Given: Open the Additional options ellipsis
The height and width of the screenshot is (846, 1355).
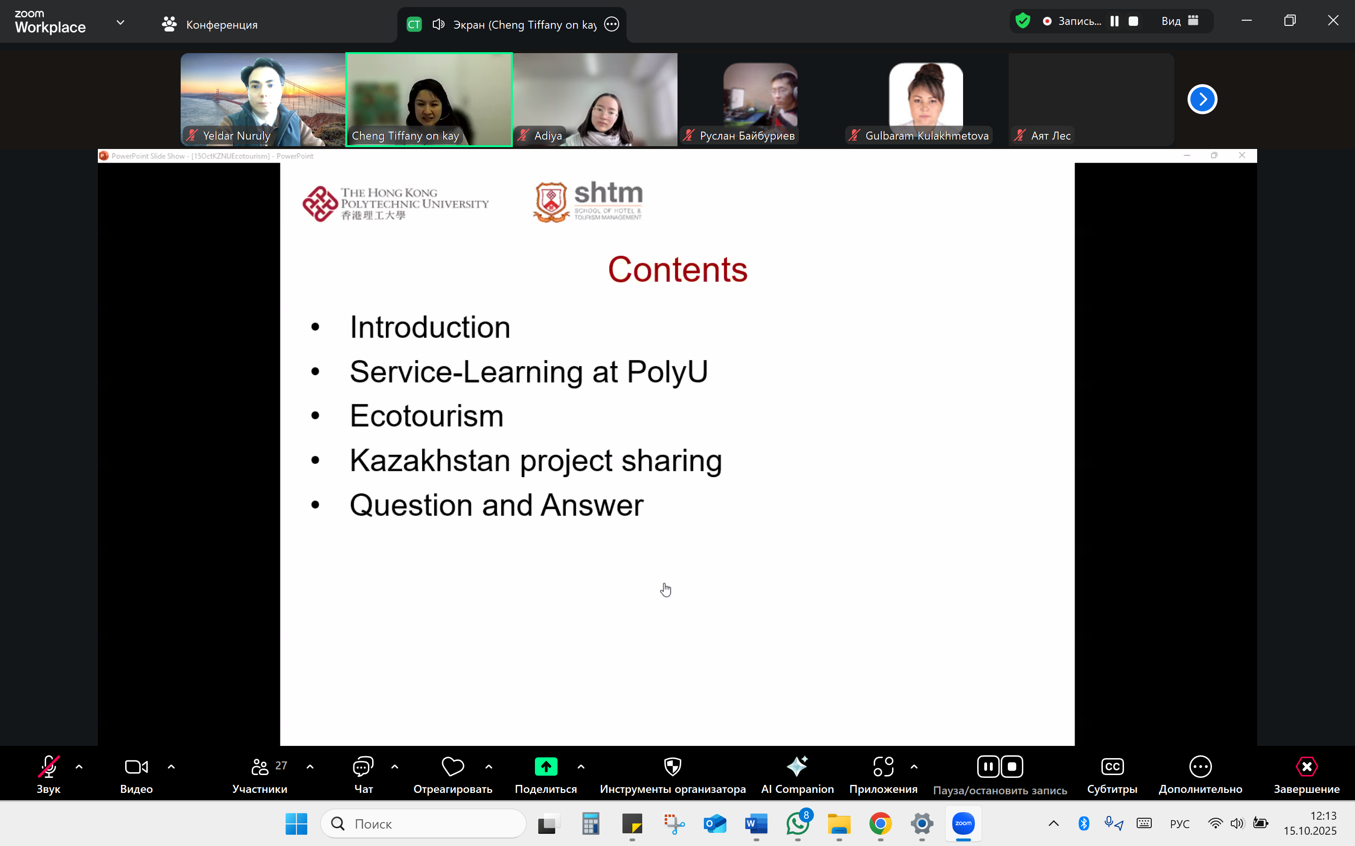Looking at the screenshot, I should pyautogui.click(x=1200, y=767).
